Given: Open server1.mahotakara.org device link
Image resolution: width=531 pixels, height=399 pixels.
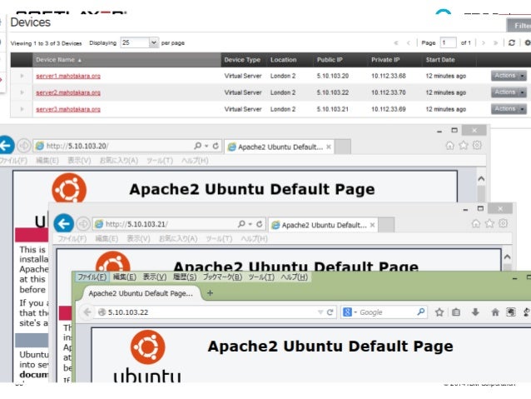Looking at the screenshot, I should 68,76.
